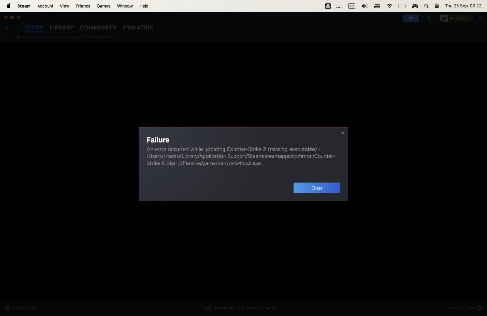This screenshot has width=487, height=316.
Task: Open the notifications bell
Action: [x=429, y=18]
